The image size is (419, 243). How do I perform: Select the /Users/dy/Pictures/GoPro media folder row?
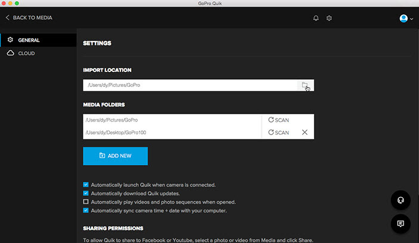[x=172, y=120]
